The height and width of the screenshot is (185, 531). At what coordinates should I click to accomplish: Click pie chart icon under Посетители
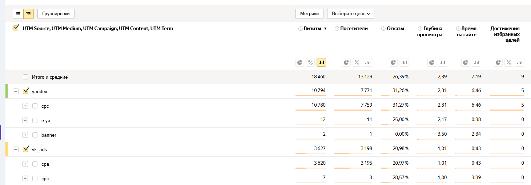[x=347, y=62]
